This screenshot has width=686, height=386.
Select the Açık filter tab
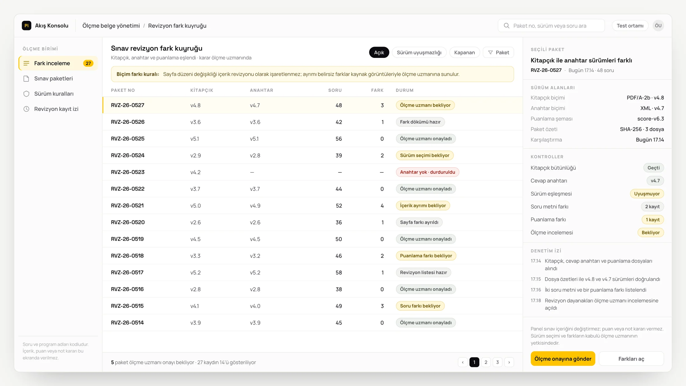point(379,52)
